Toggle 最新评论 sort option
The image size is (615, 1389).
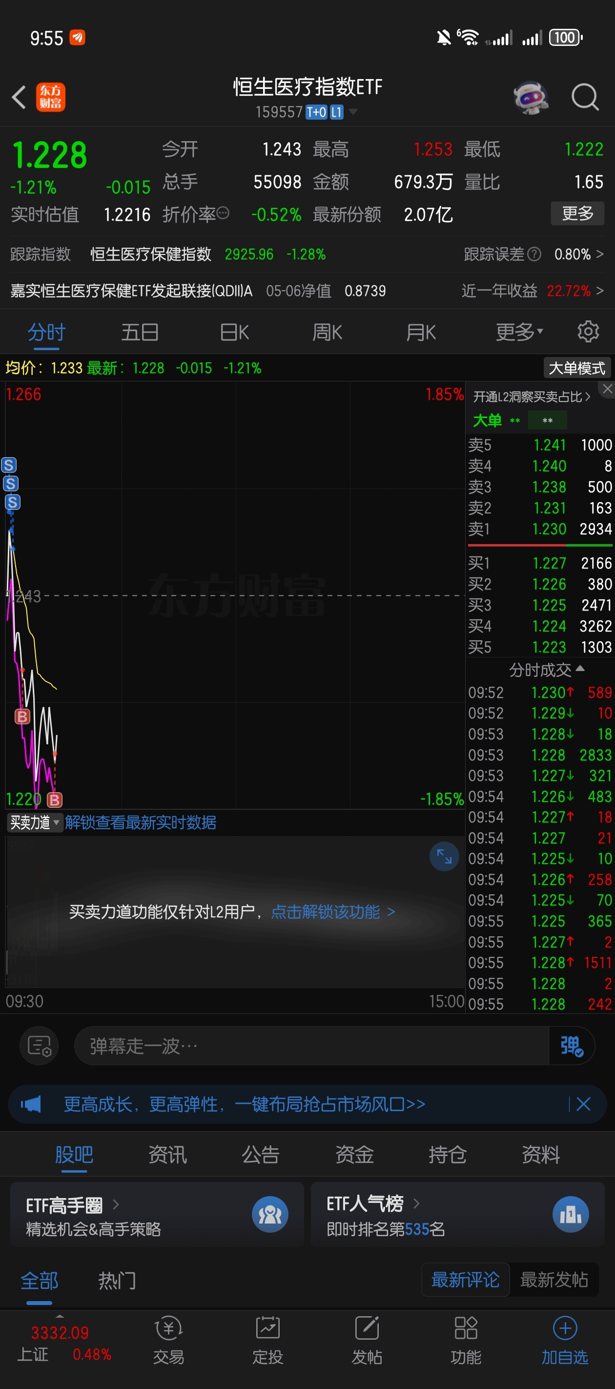[465, 1280]
